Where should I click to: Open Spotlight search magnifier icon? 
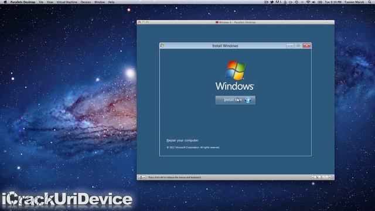pyautogui.click(x=370, y=2)
